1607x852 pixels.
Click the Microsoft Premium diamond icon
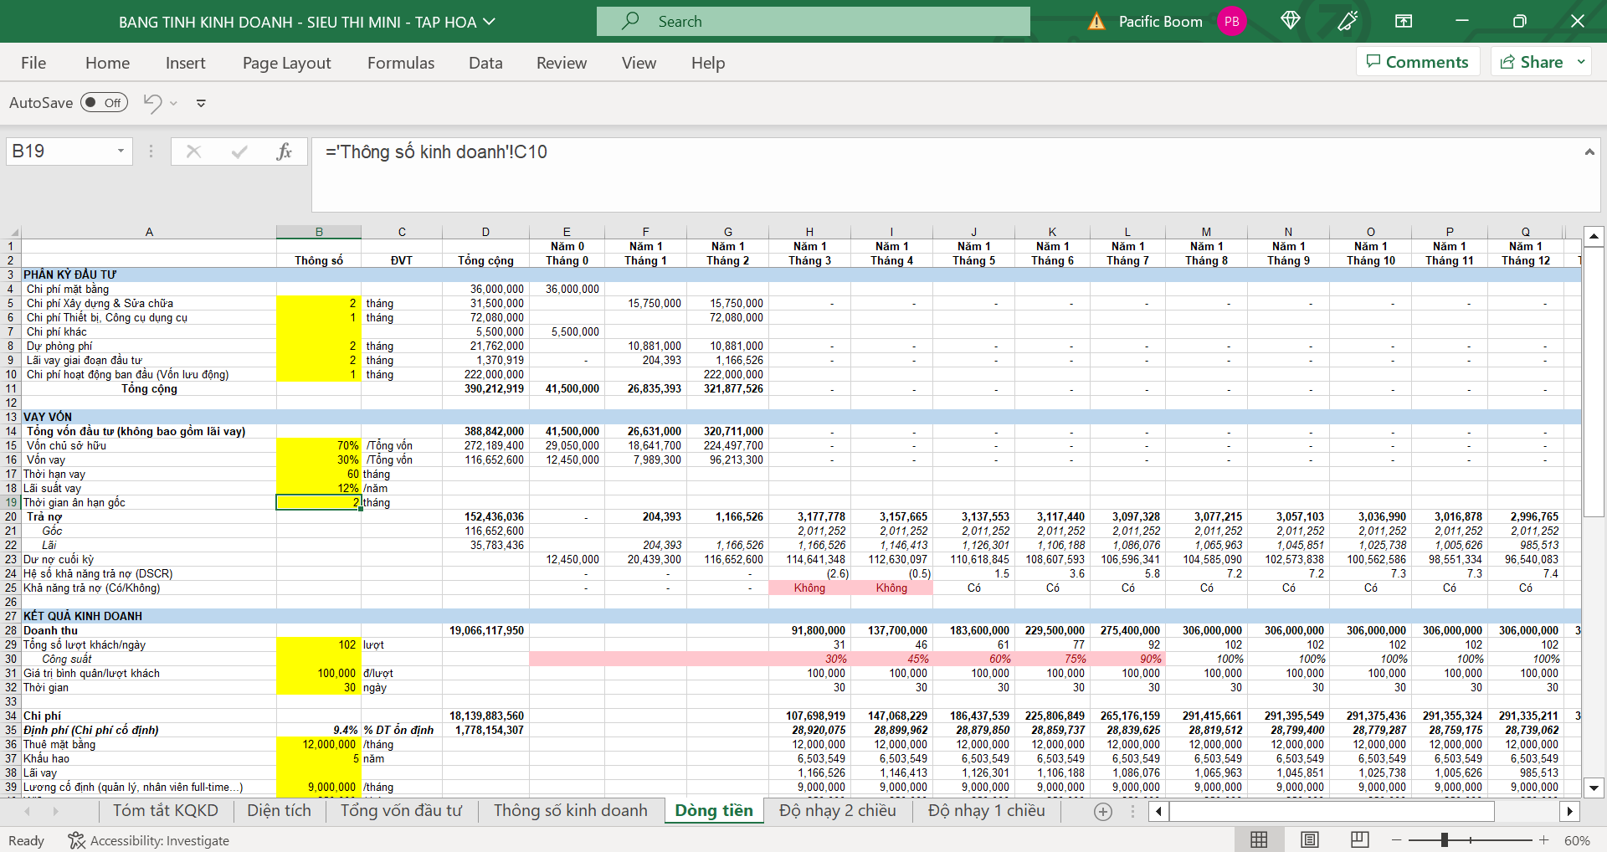coord(1290,21)
